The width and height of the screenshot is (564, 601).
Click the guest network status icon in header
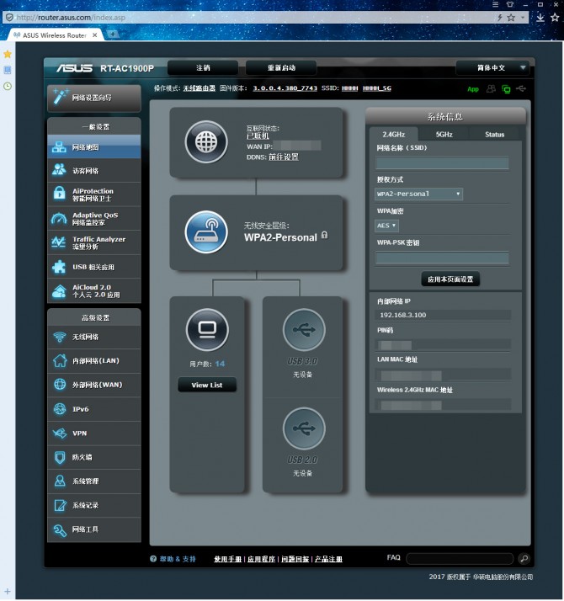[491, 89]
